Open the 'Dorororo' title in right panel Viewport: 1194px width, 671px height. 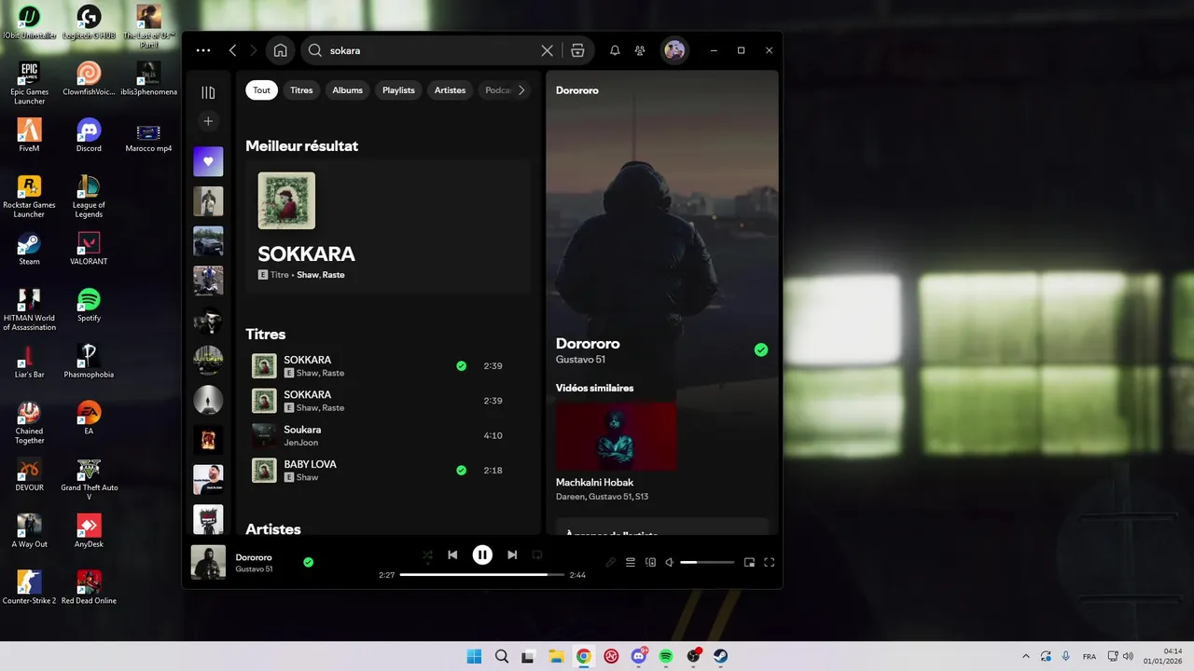[x=588, y=344]
